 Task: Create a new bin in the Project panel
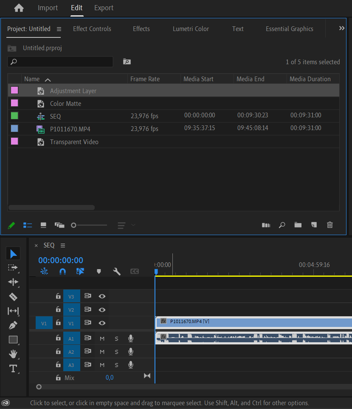tap(298, 225)
